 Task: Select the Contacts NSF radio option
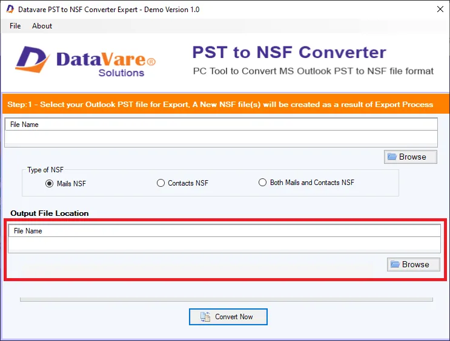pos(182,183)
